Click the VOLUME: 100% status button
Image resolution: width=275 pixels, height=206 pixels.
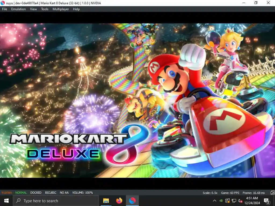(x=82, y=193)
